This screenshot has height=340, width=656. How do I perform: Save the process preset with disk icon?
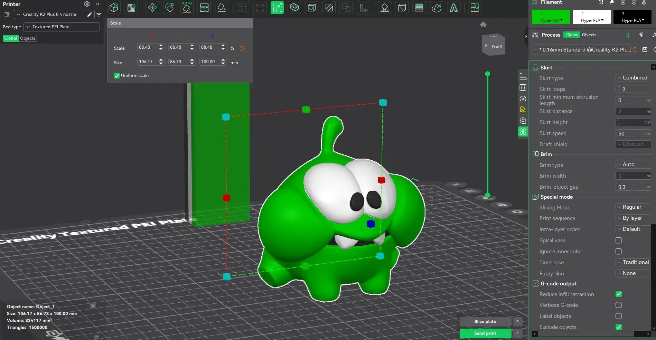645,49
